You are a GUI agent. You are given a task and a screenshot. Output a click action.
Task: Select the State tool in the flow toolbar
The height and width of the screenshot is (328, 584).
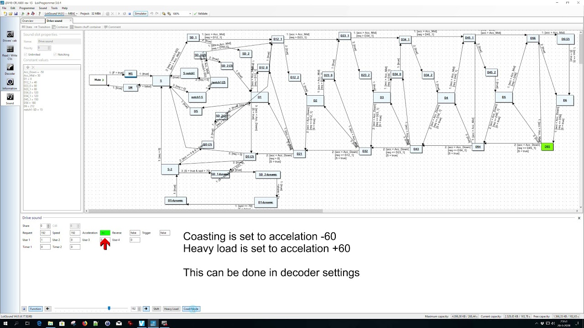[x=27, y=27]
